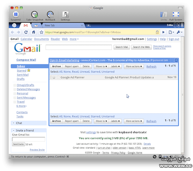Open the wrench tools menu dropdown
The height and width of the screenshot is (171, 193).
point(179,32)
